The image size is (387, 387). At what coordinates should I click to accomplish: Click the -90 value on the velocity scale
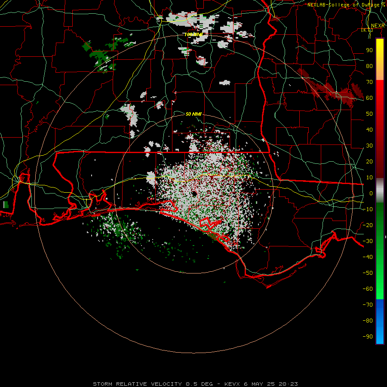click(368, 336)
